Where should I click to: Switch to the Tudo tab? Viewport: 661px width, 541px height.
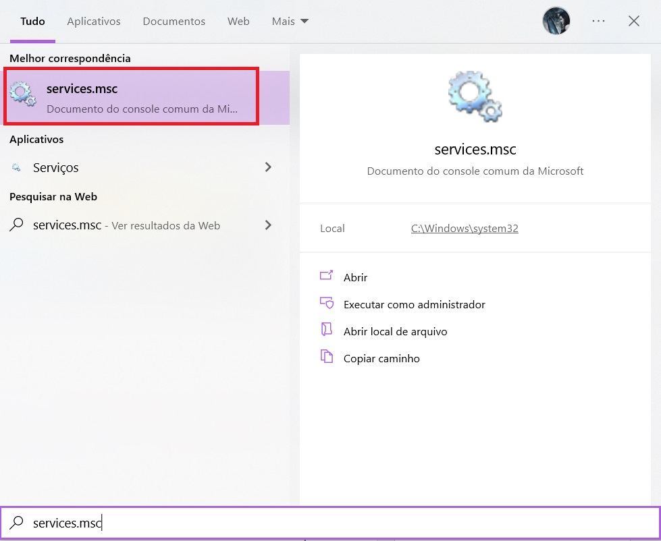pos(32,22)
